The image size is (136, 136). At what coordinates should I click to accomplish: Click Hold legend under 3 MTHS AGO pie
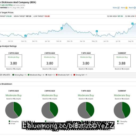[x=12, y=124]
